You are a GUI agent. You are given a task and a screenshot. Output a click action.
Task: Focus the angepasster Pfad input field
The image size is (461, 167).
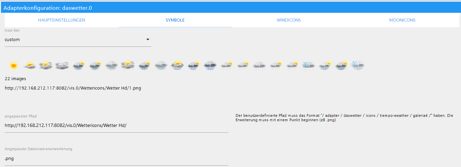[x=117, y=126]
